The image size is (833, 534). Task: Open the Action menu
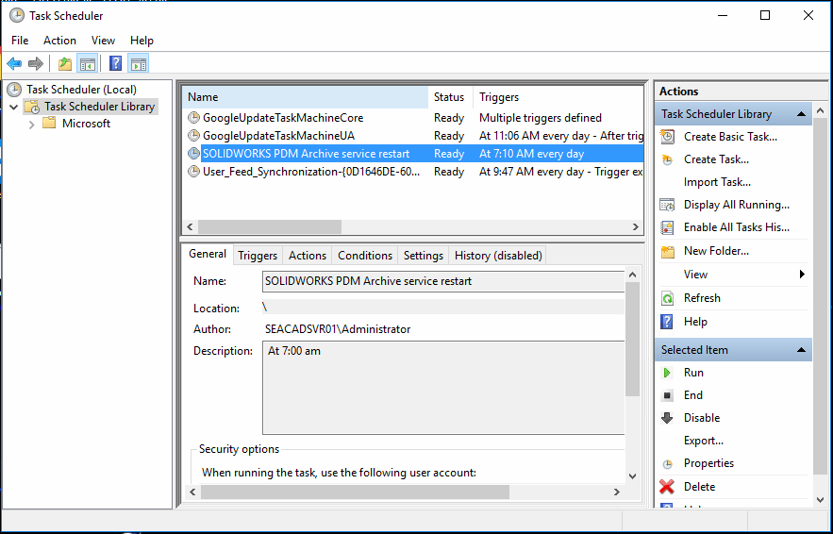click(x=59, y=41)
